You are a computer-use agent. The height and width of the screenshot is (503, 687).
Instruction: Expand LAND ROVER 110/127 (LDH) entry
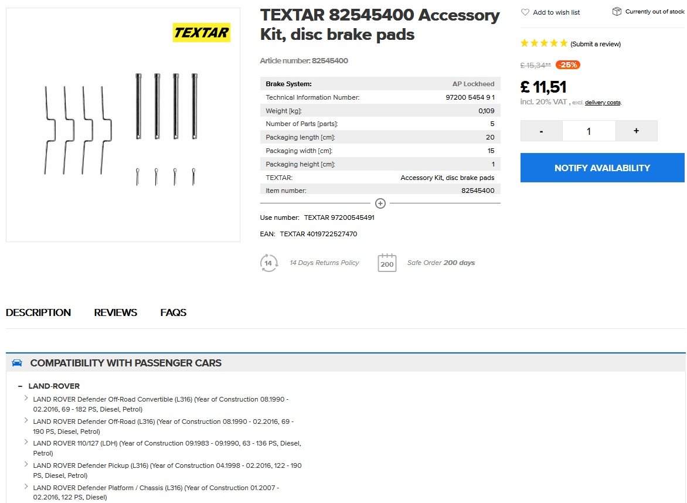point(26,443)
